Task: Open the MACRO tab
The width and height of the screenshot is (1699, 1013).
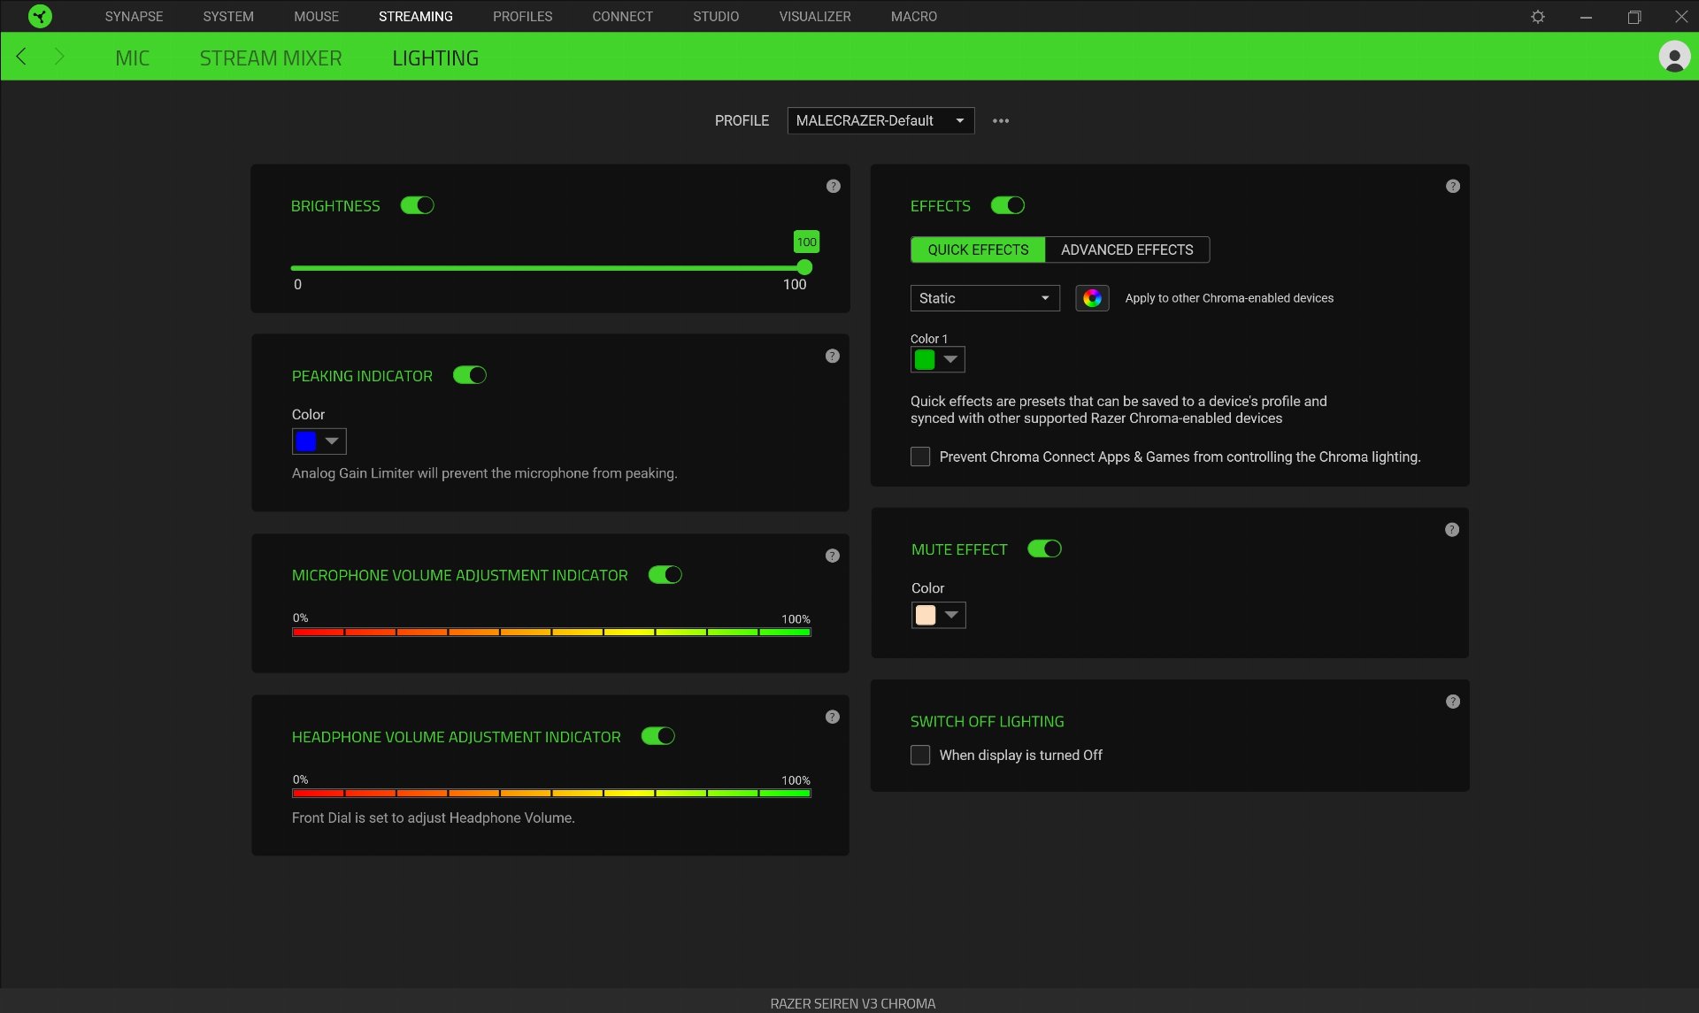Action: point(914,16)
